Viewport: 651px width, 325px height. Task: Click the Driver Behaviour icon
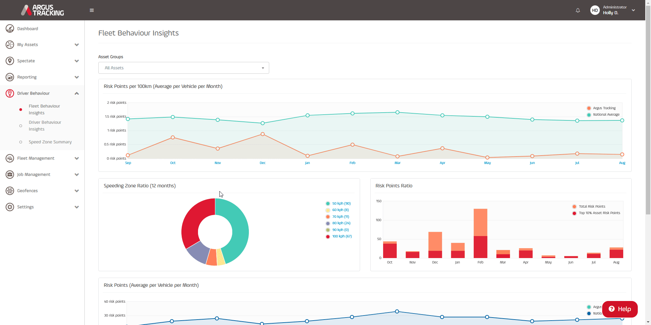[x=10, y=93]
